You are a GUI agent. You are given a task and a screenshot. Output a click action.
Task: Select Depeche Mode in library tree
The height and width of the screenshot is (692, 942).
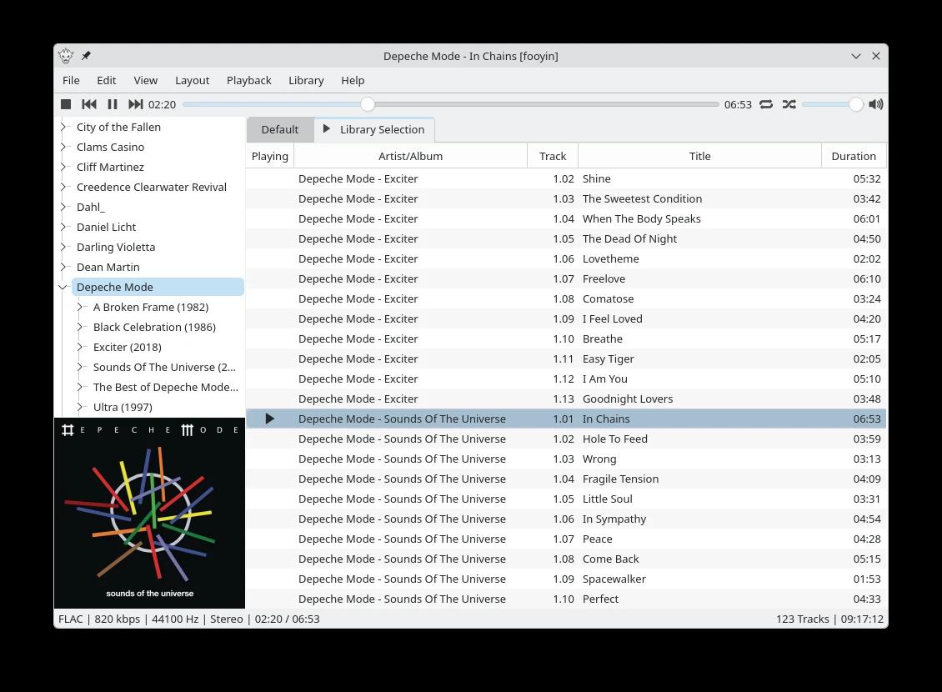click(x=158, y=287)
